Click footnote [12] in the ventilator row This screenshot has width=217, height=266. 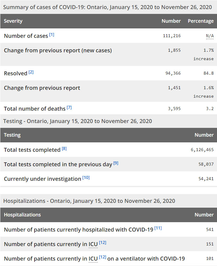point(103,257)
